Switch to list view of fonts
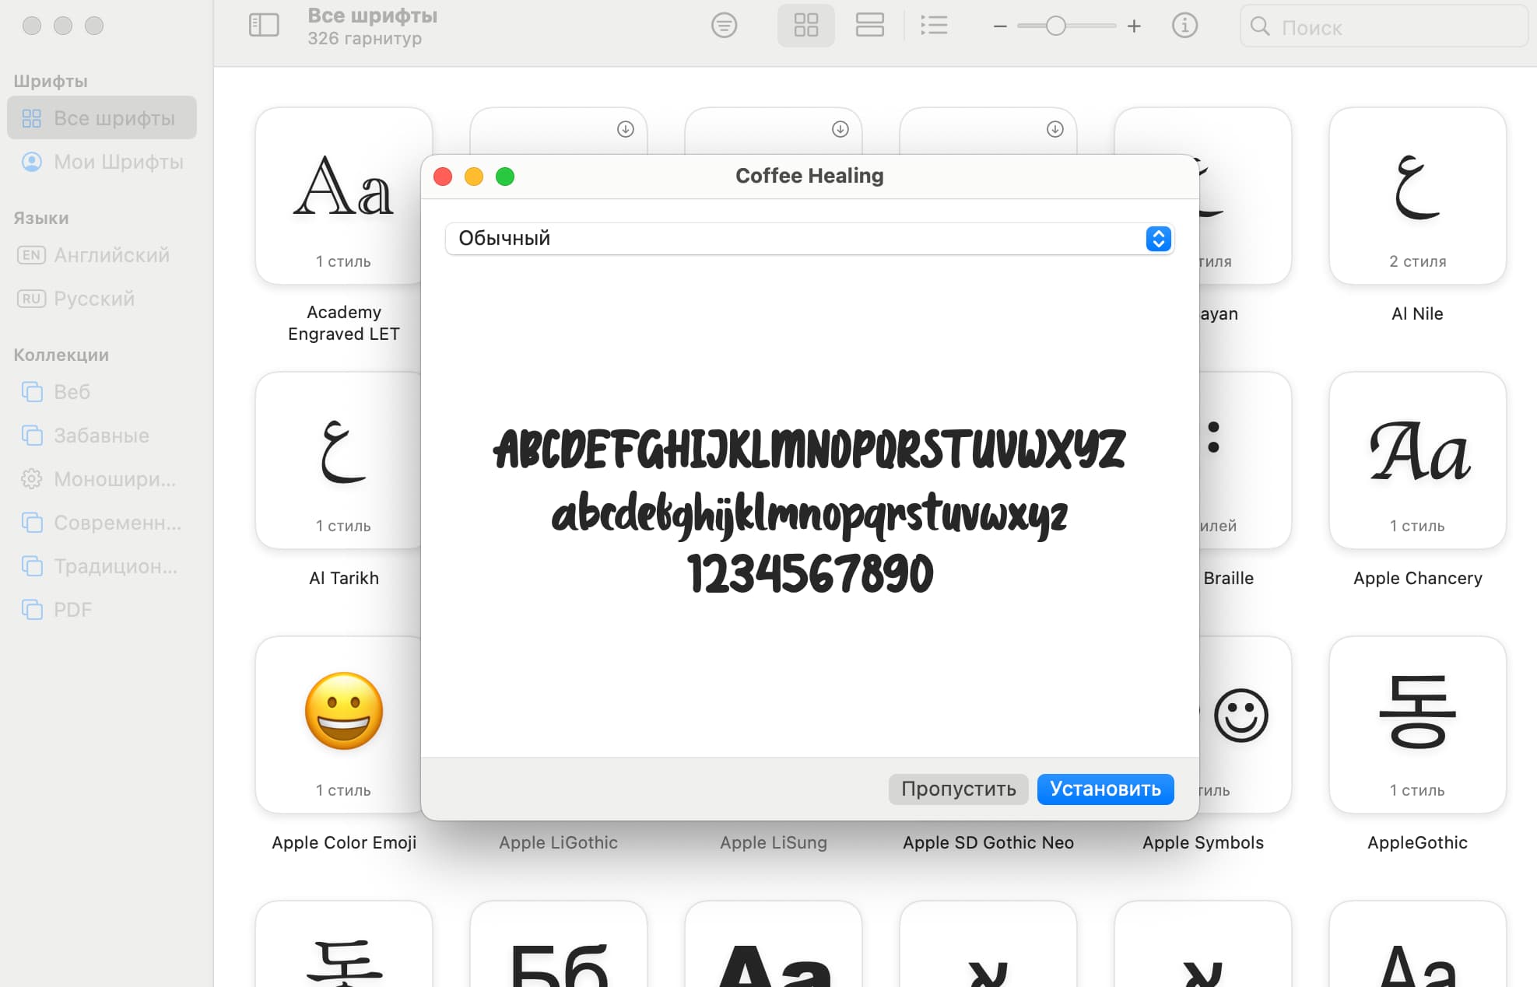The image size is (1537, 987). (x=933, y=26)
